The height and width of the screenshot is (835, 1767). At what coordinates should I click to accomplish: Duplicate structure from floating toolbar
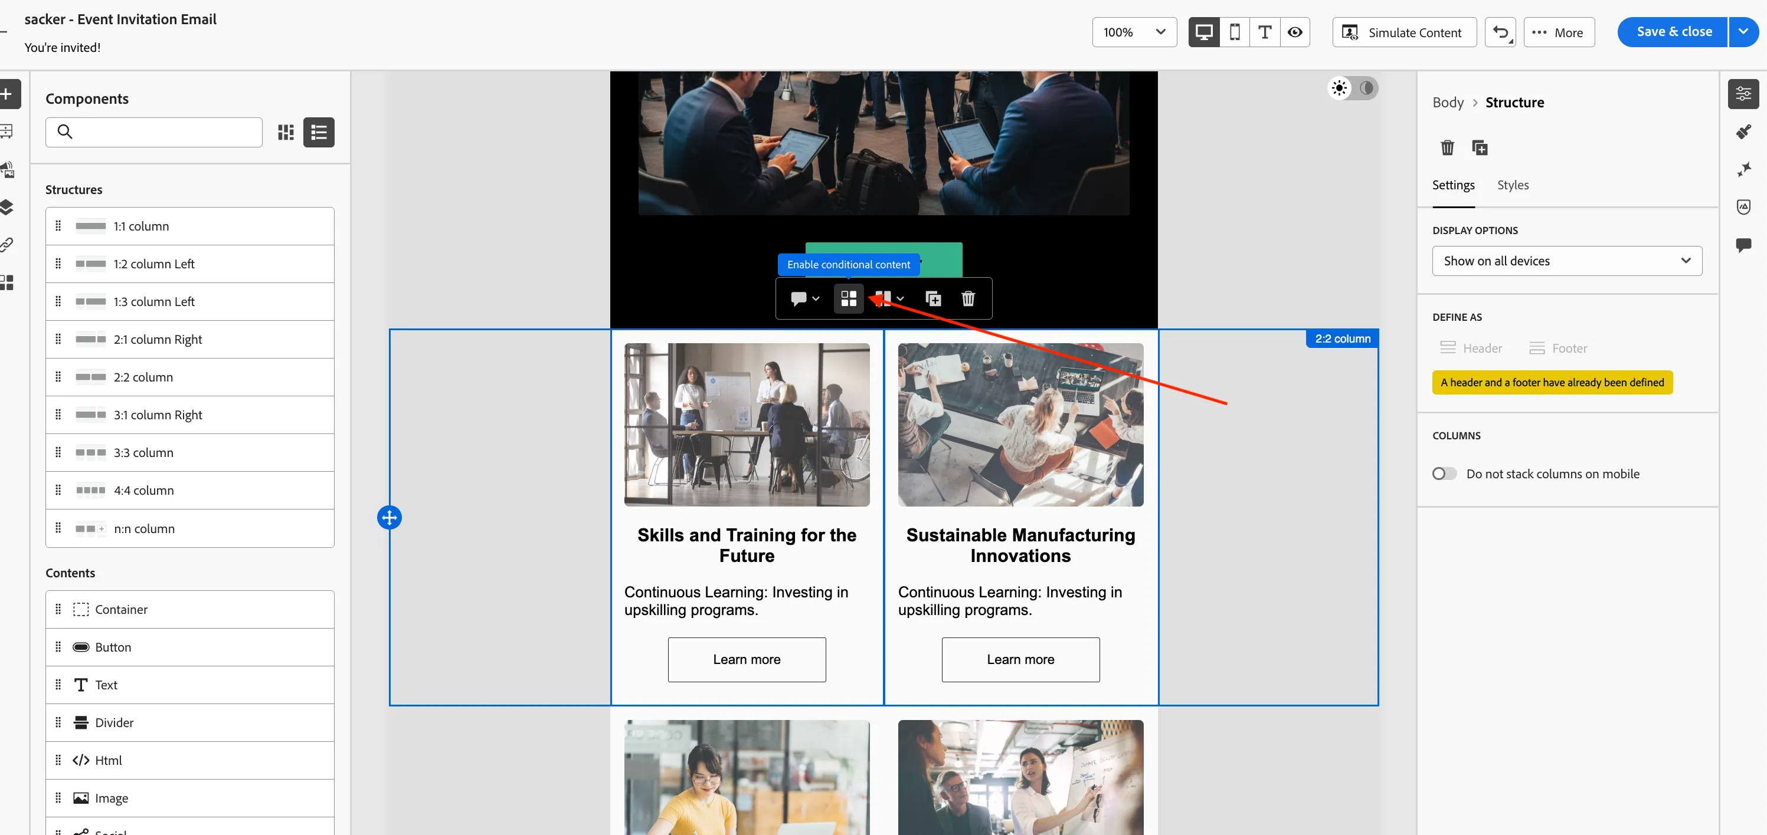(933, 298)
